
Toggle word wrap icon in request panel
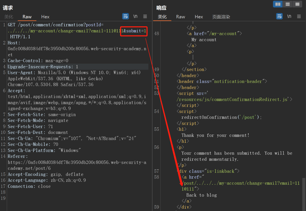point(125,16)
